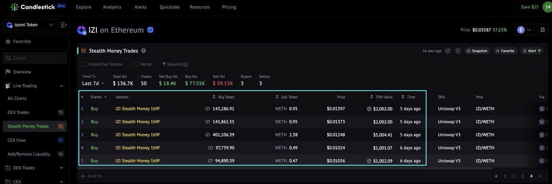Click the $5,004.41 TXN value cell
The width and height of the screenshot is (552, 184).
tap(382, 135)
